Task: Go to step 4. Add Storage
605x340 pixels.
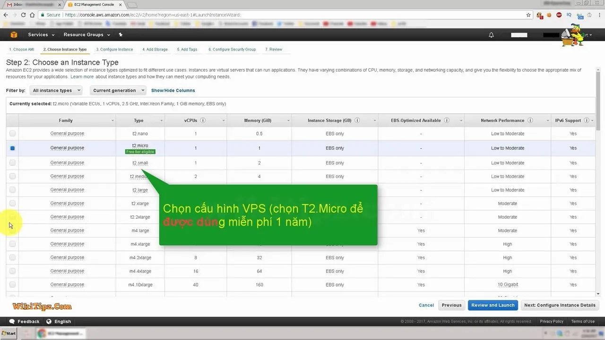Action: [x=155, y=49]
